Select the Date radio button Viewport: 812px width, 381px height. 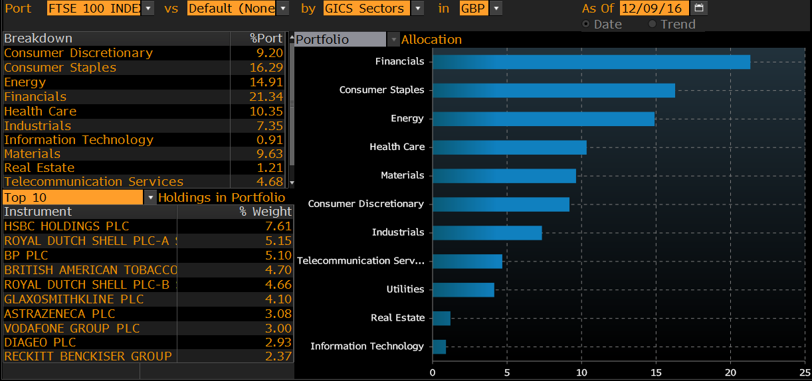(586, 24)
